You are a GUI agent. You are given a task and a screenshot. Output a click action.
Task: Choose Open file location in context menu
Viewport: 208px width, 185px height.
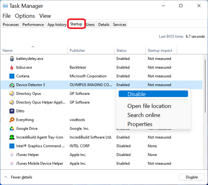tap(149, 106)
